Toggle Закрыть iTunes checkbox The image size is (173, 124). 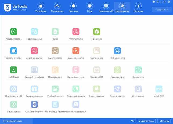tap(5, 121)
